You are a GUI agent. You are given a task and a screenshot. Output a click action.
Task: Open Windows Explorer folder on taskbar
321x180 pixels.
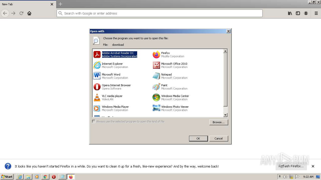tap(28, 177)
